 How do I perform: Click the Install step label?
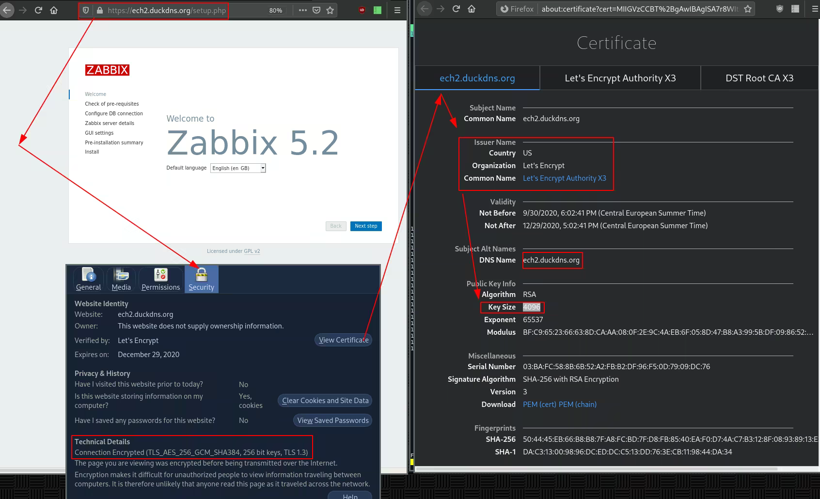tap(92, 152)
